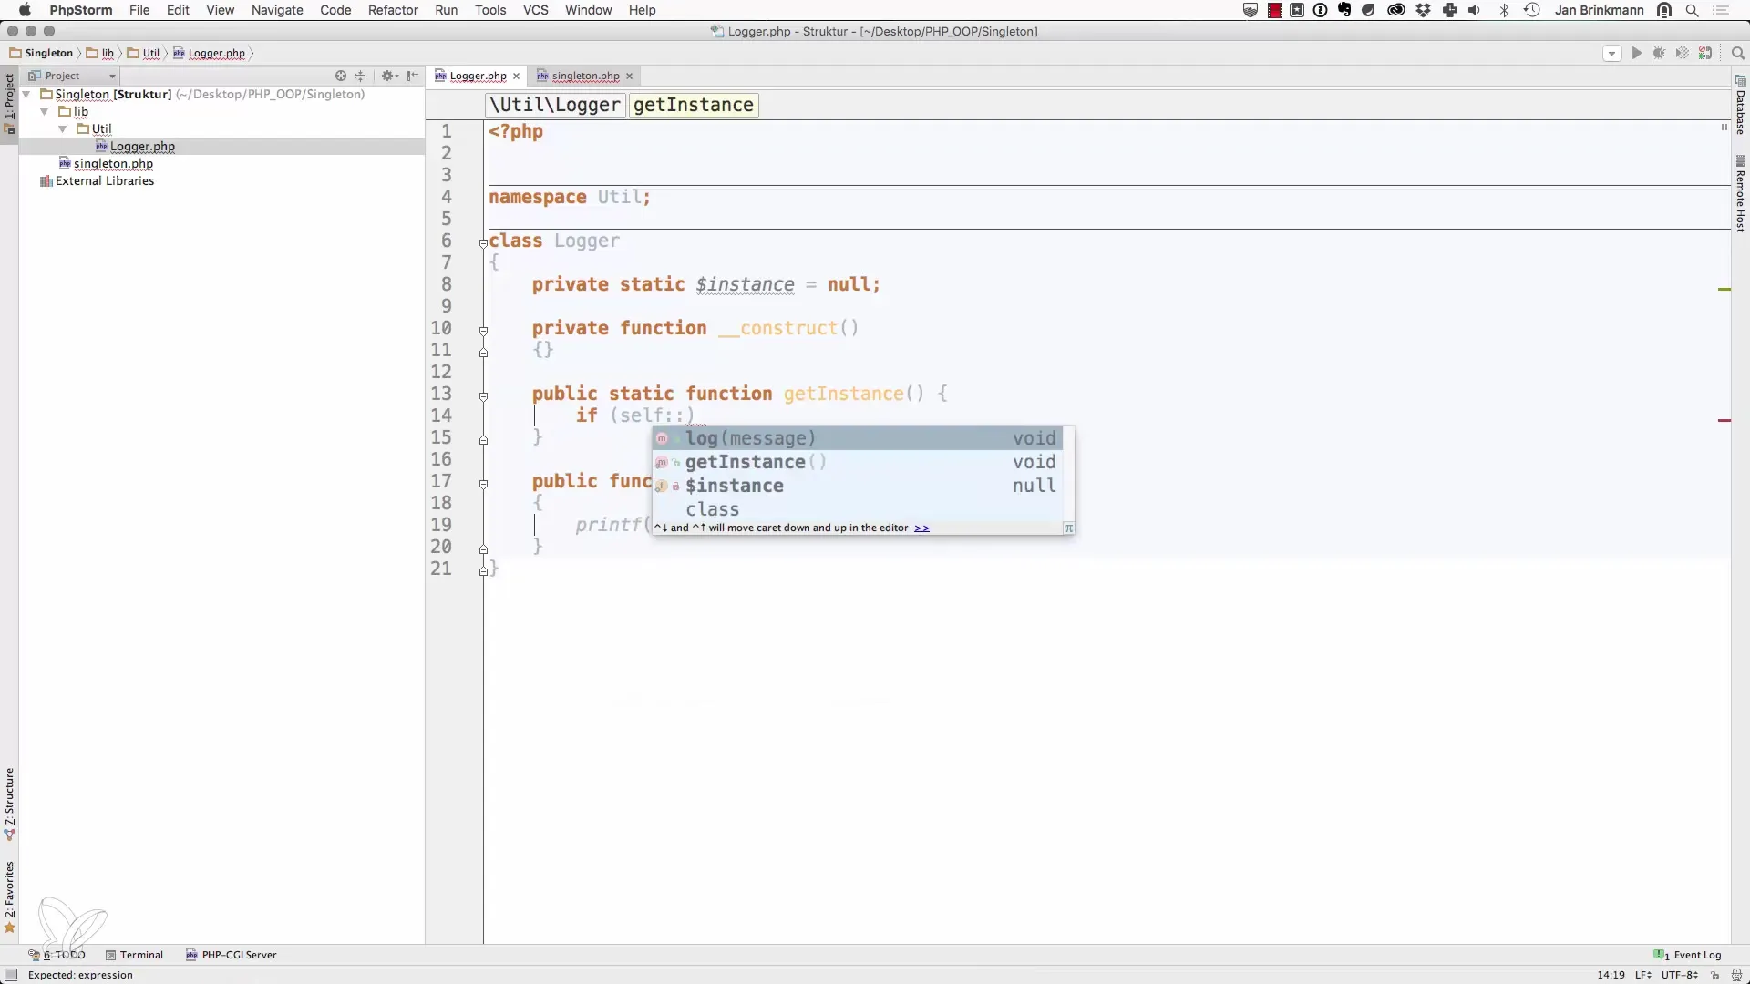Close the Logger.php editor tab
The width and height of the screenshot is (1750, 984).
point(516,77)
